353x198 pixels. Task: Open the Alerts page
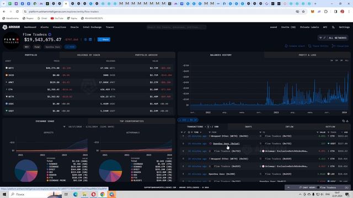point(44,27)
